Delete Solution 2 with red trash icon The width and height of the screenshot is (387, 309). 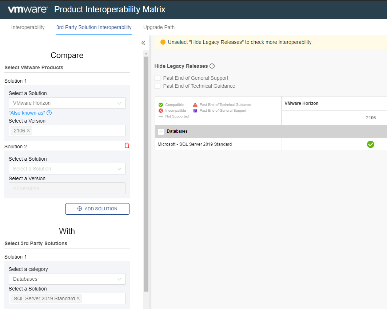[127, 145]
